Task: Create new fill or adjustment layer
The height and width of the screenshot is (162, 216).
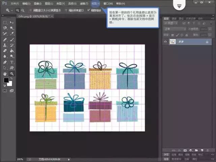Action: 191,150
